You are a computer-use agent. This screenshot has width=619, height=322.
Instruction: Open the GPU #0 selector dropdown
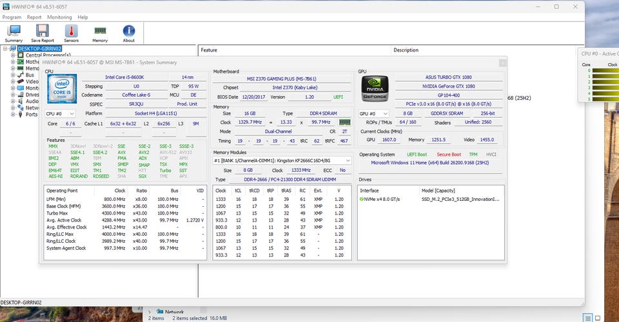pyautogui.click(x=373, y=113)
